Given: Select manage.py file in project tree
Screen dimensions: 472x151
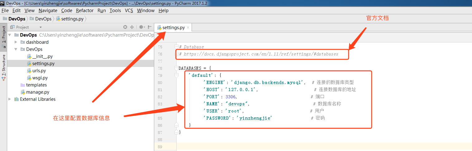Looking at the screenshot, I should pyautogui.click(x=37, y=92).
